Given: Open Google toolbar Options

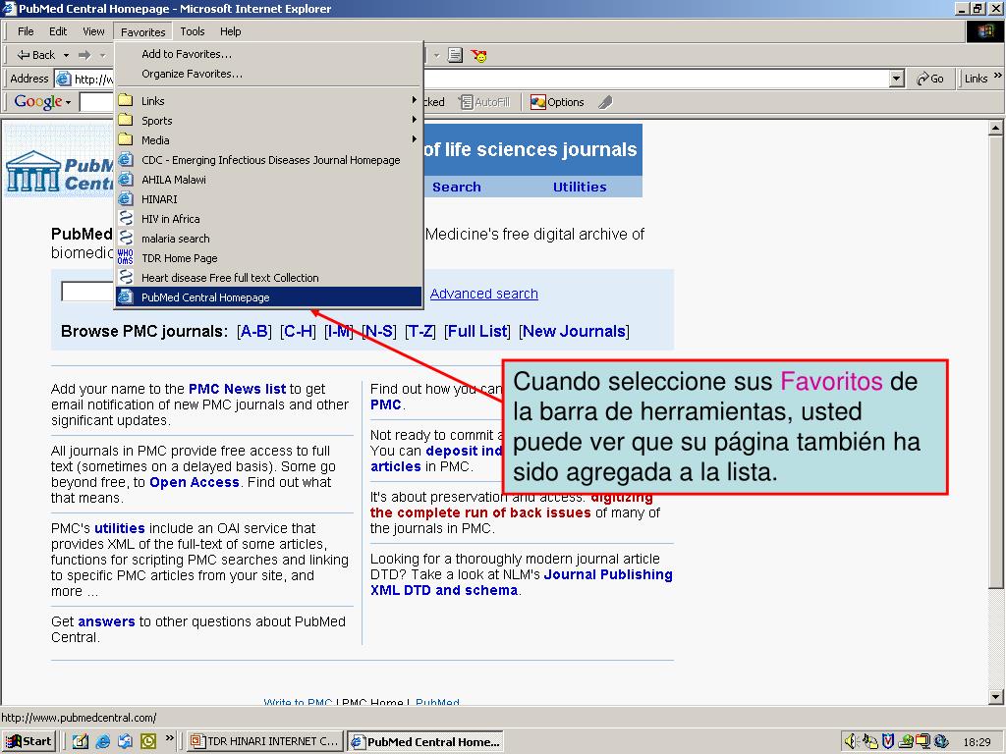Looking at the screenshot, I should click(557, 102).
